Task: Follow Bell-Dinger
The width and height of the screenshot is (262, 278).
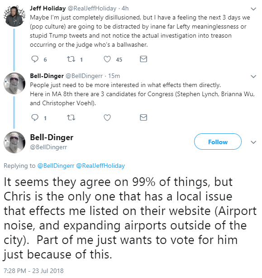Action: pyautogui.click(x=218, y=141)
